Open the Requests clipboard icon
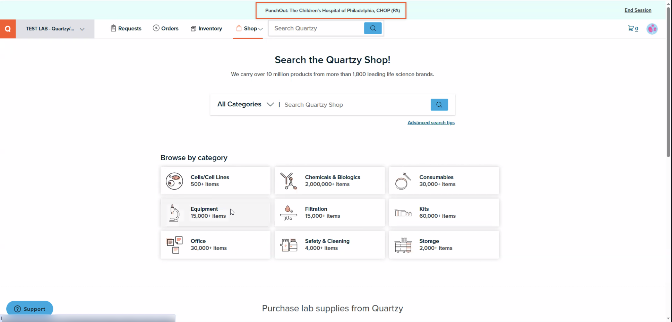Screen dimensions: 672x322 tap(113, 28)
